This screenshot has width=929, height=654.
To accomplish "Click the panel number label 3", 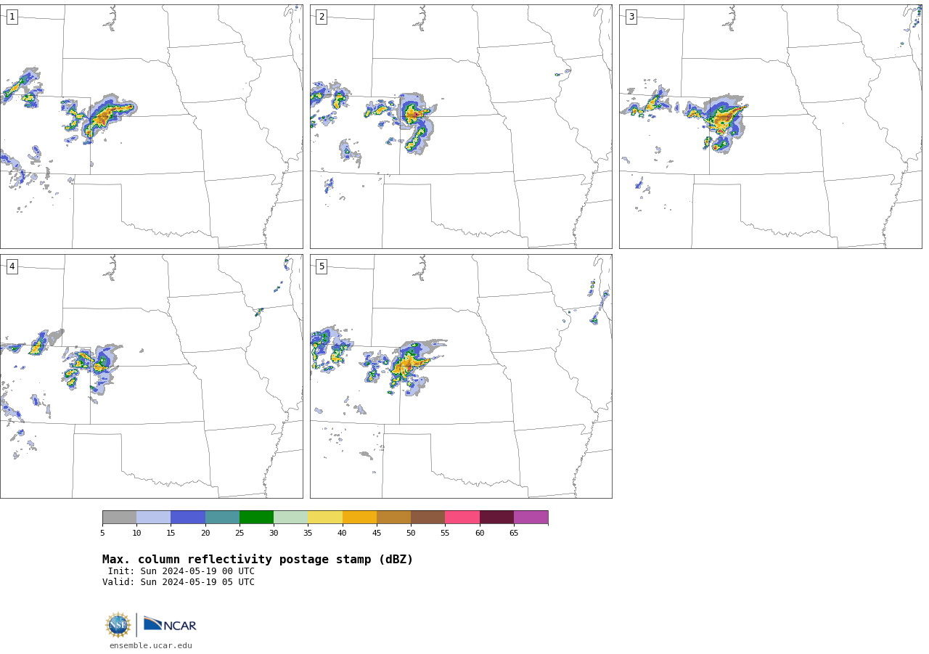I will 631,17.
